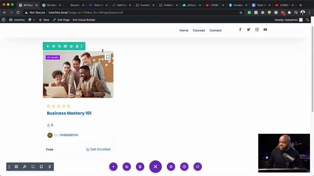Click the fifth rating star
The image size is (314, 176).
(69, 106)
